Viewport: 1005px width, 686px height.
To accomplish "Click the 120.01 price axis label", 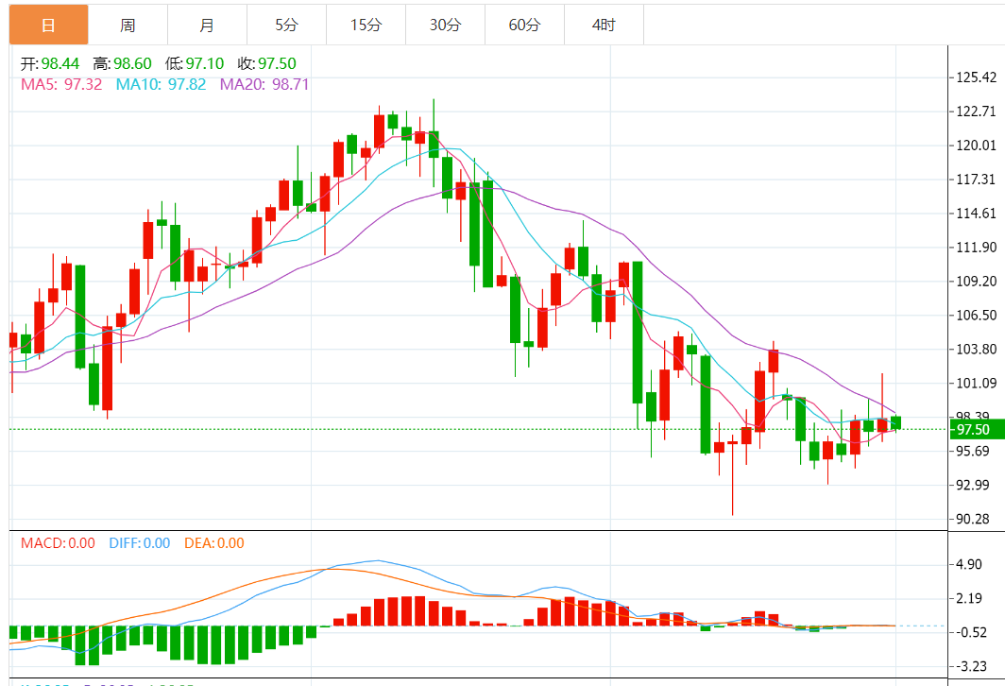I will point(976,146).
